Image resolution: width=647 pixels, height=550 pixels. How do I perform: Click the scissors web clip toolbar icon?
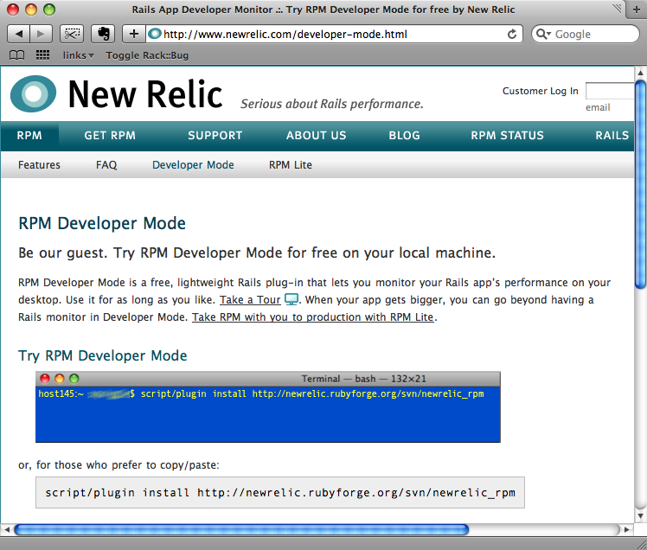(x=72, y=34)
